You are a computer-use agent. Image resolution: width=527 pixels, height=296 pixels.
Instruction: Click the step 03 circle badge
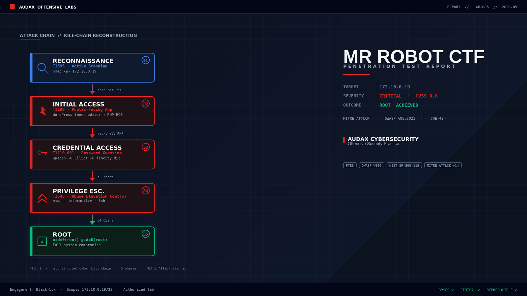coord(146,147)
